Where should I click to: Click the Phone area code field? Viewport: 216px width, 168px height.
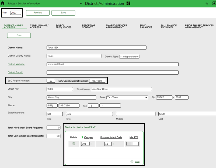pos(52,106)
